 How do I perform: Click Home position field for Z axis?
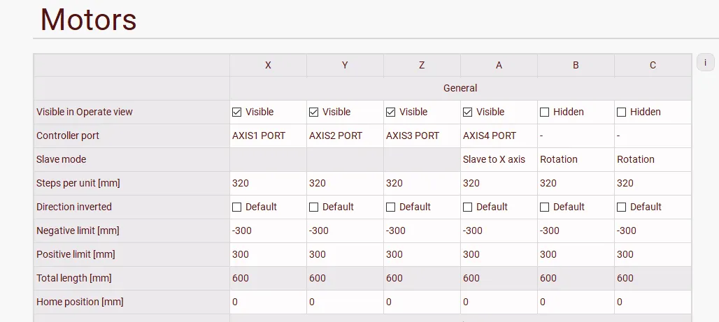422,302
